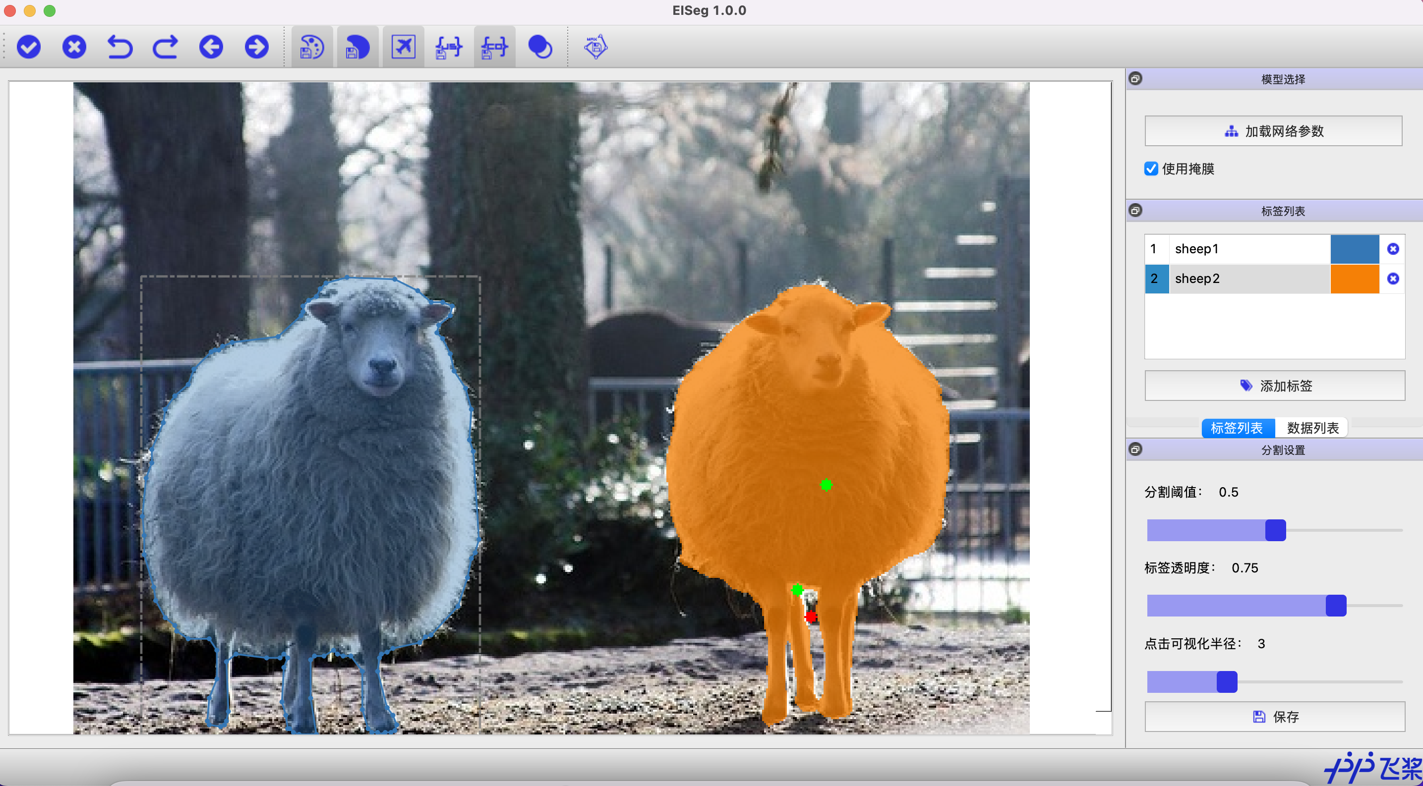Undo the last click point

(x=120, y=47)
